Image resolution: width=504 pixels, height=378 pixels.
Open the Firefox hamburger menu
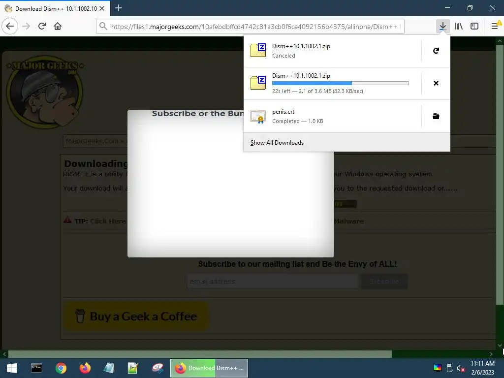[x=495, y=26]
